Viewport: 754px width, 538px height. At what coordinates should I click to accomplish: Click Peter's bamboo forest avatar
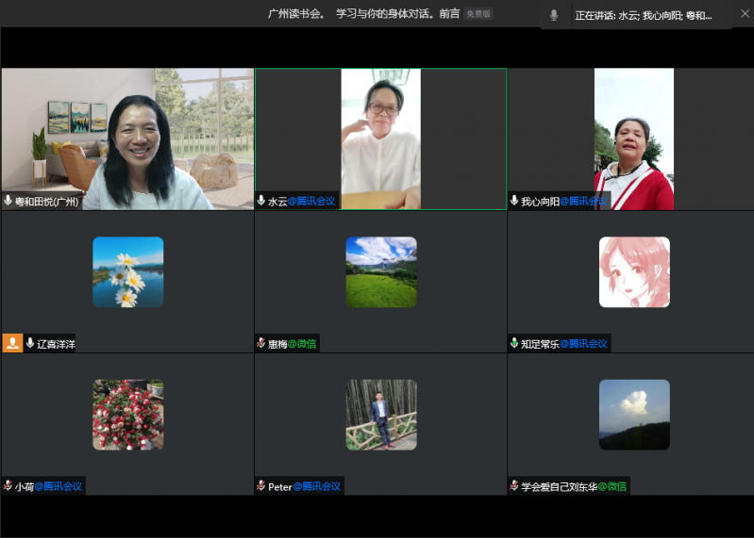click(x=380, y=415)
